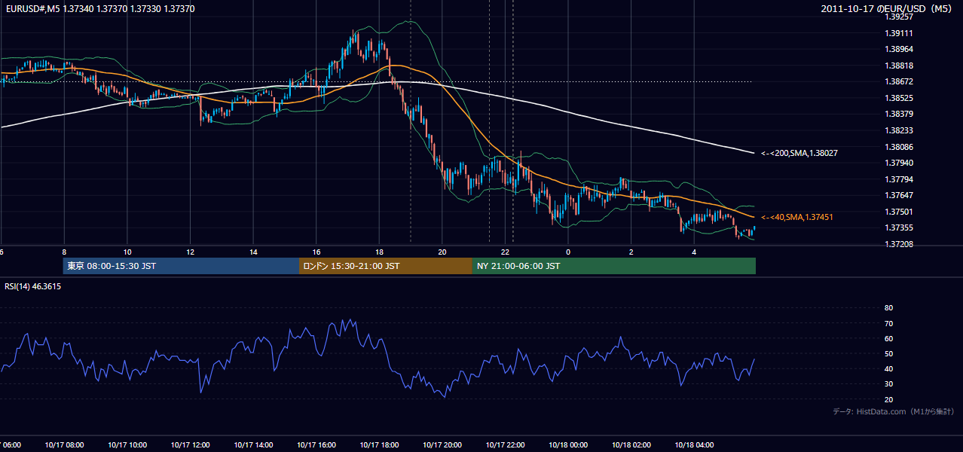Screen dimensions: 963x452
Task: Click price level 1.37208 on the axis
Action: tap(898, 244)
